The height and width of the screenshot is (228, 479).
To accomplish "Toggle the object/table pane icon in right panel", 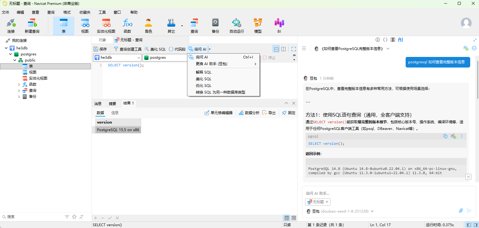I will [393, 40].
